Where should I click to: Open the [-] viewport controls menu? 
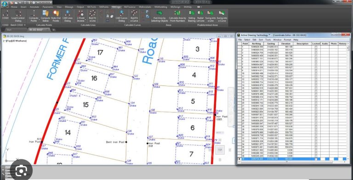click(x=5, y=41)
